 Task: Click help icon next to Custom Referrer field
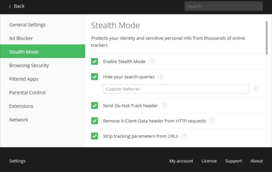pos(256,89)
